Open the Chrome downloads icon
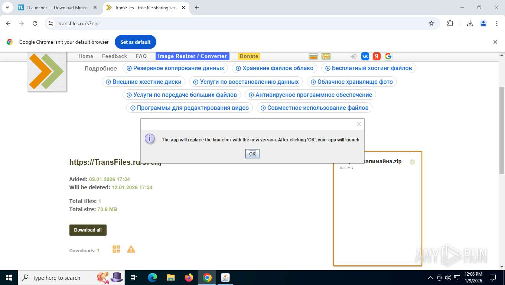Viewport: 505px width, 285px height. (470, 23)
